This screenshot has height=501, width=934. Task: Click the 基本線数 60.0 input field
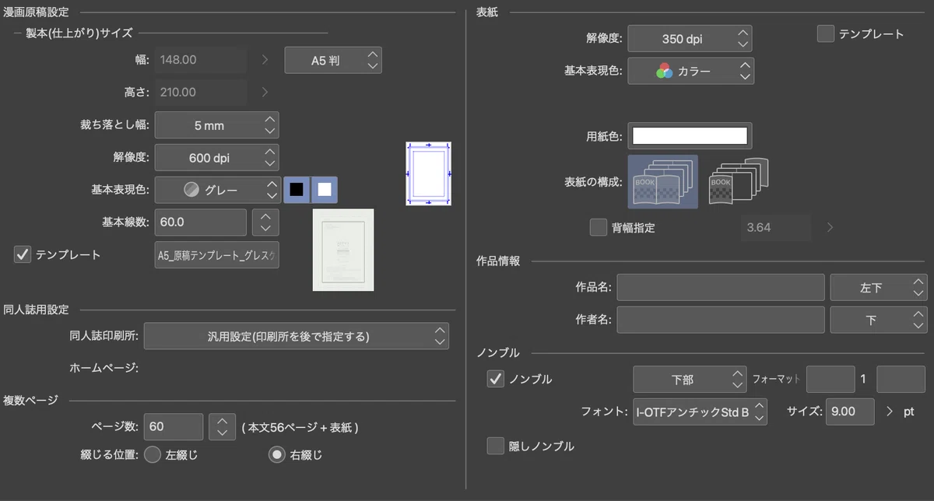pos(201,222)
